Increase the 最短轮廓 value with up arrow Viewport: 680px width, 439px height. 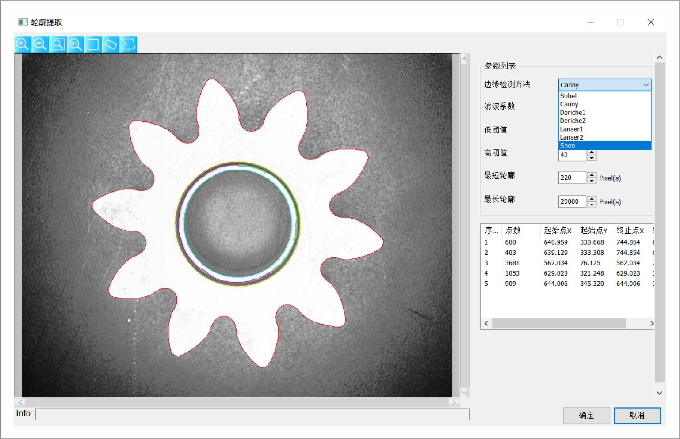click(x=592, y=175)
